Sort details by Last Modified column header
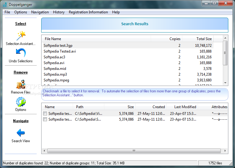 [x=182, y=107]
